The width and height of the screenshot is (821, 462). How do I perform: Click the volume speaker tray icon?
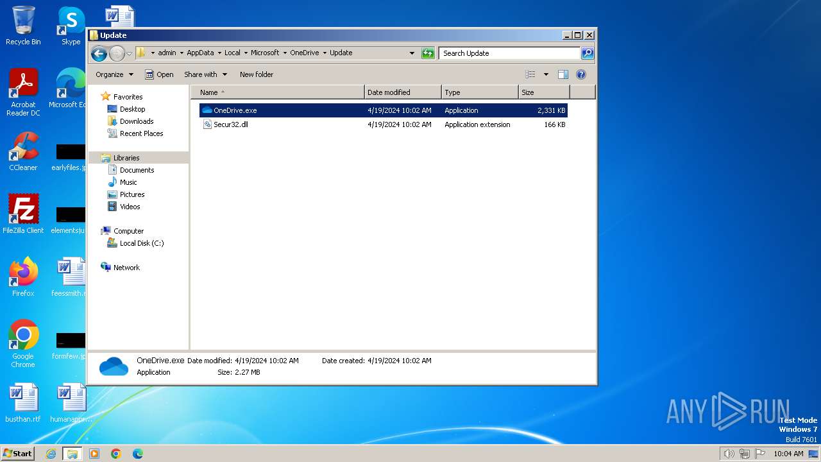729,454
